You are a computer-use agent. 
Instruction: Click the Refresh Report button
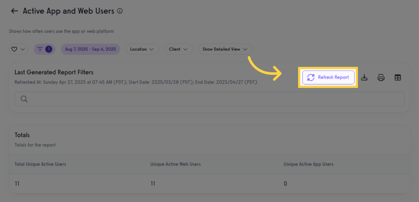coord(328,77)
